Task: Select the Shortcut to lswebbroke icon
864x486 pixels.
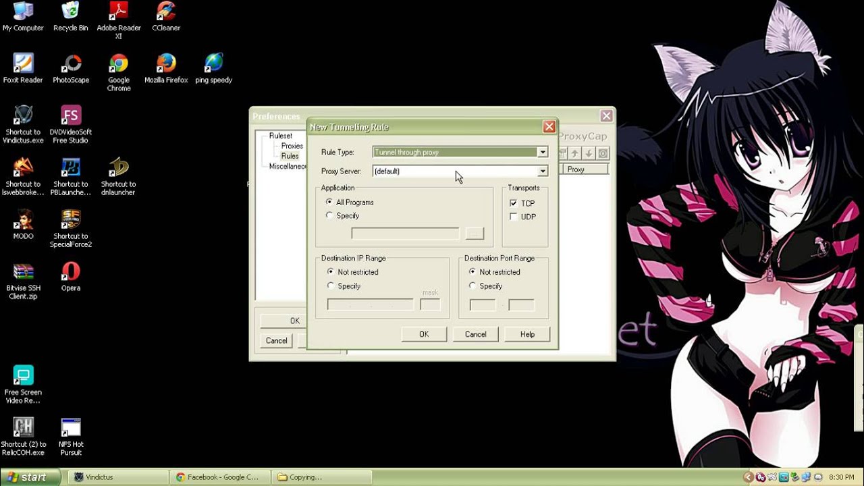Action: (23, 177)
